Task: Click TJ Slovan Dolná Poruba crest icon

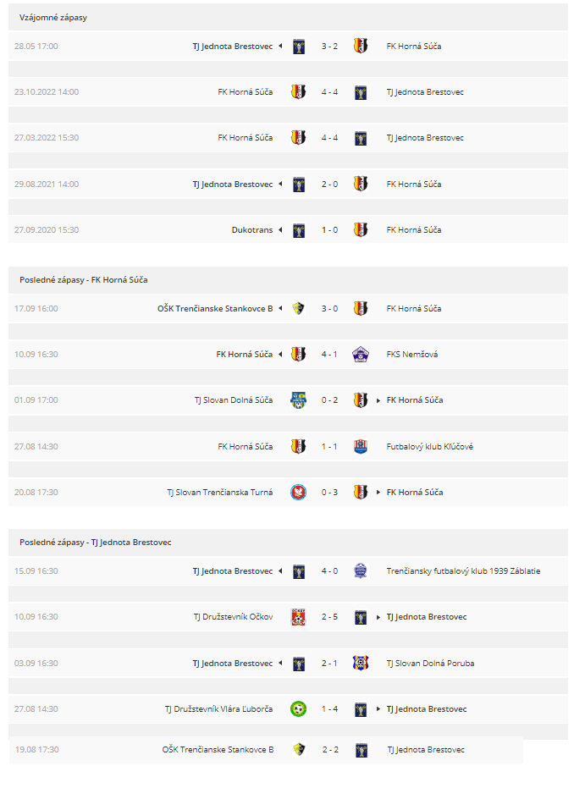Action: click(361, 663)
